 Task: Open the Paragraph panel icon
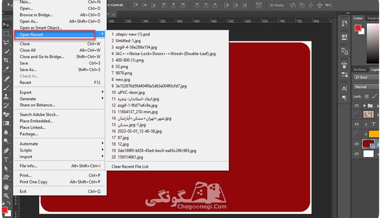(x=344, y=98)
